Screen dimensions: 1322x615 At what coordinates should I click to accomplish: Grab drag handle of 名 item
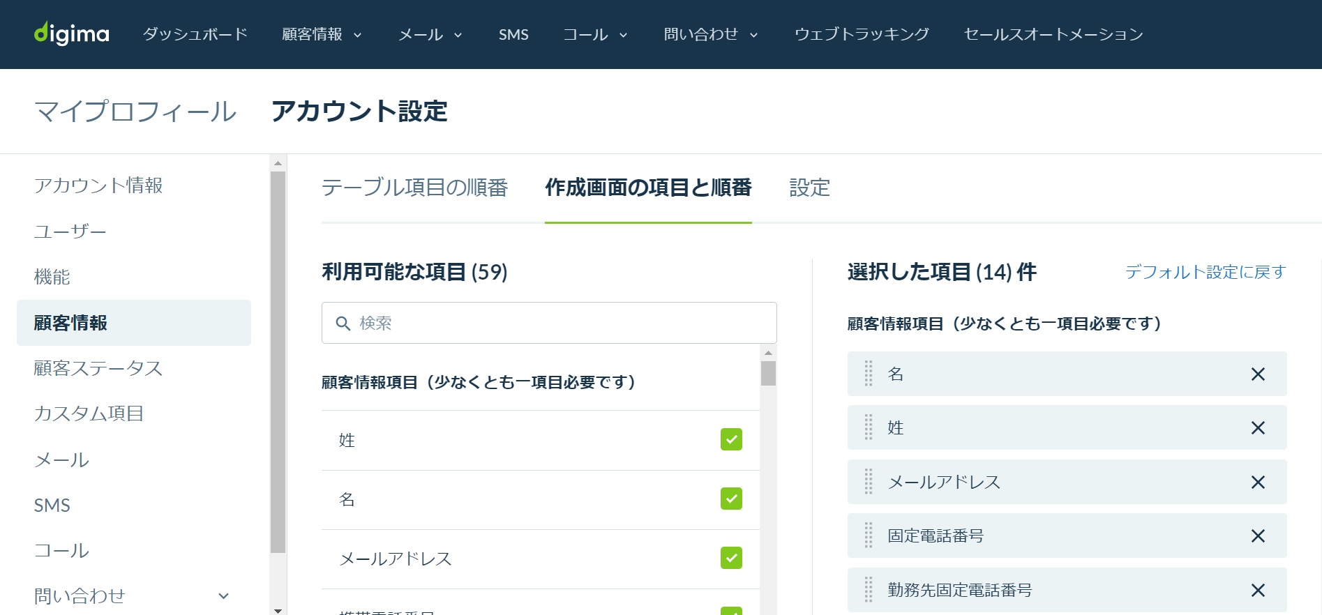[x=869, y=374]
